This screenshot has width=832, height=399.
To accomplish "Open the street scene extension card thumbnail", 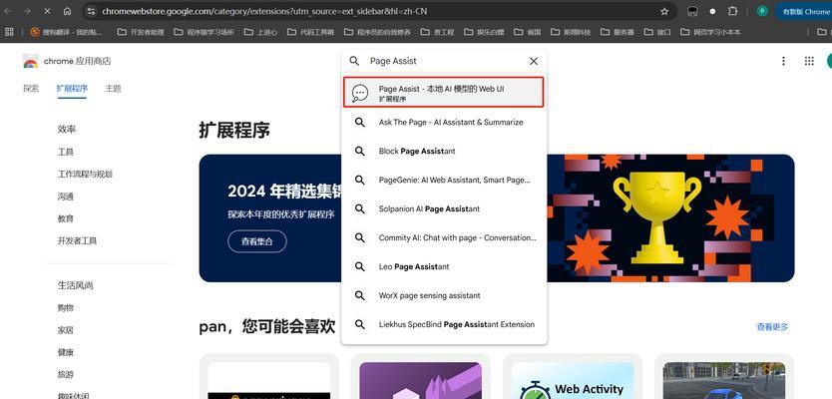I will (723, 380).
